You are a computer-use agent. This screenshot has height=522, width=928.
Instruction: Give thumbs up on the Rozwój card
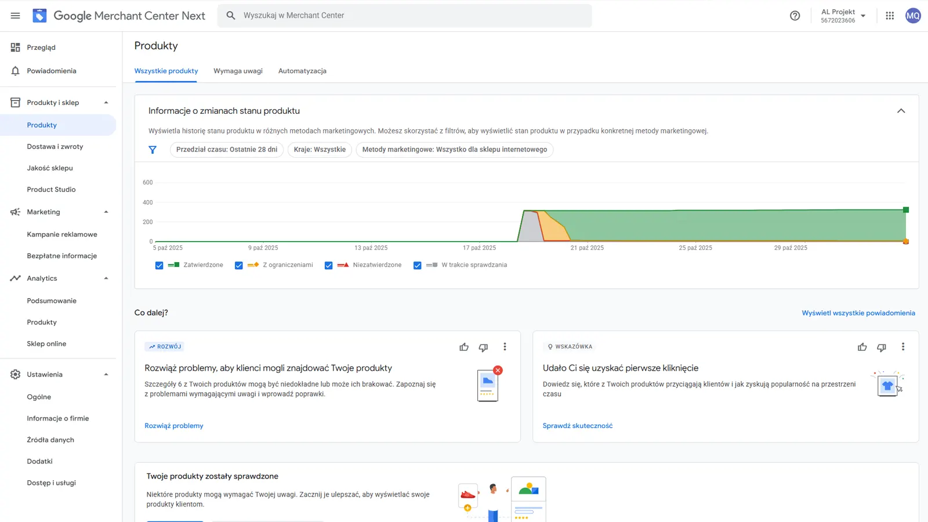[x=464, y=347]
